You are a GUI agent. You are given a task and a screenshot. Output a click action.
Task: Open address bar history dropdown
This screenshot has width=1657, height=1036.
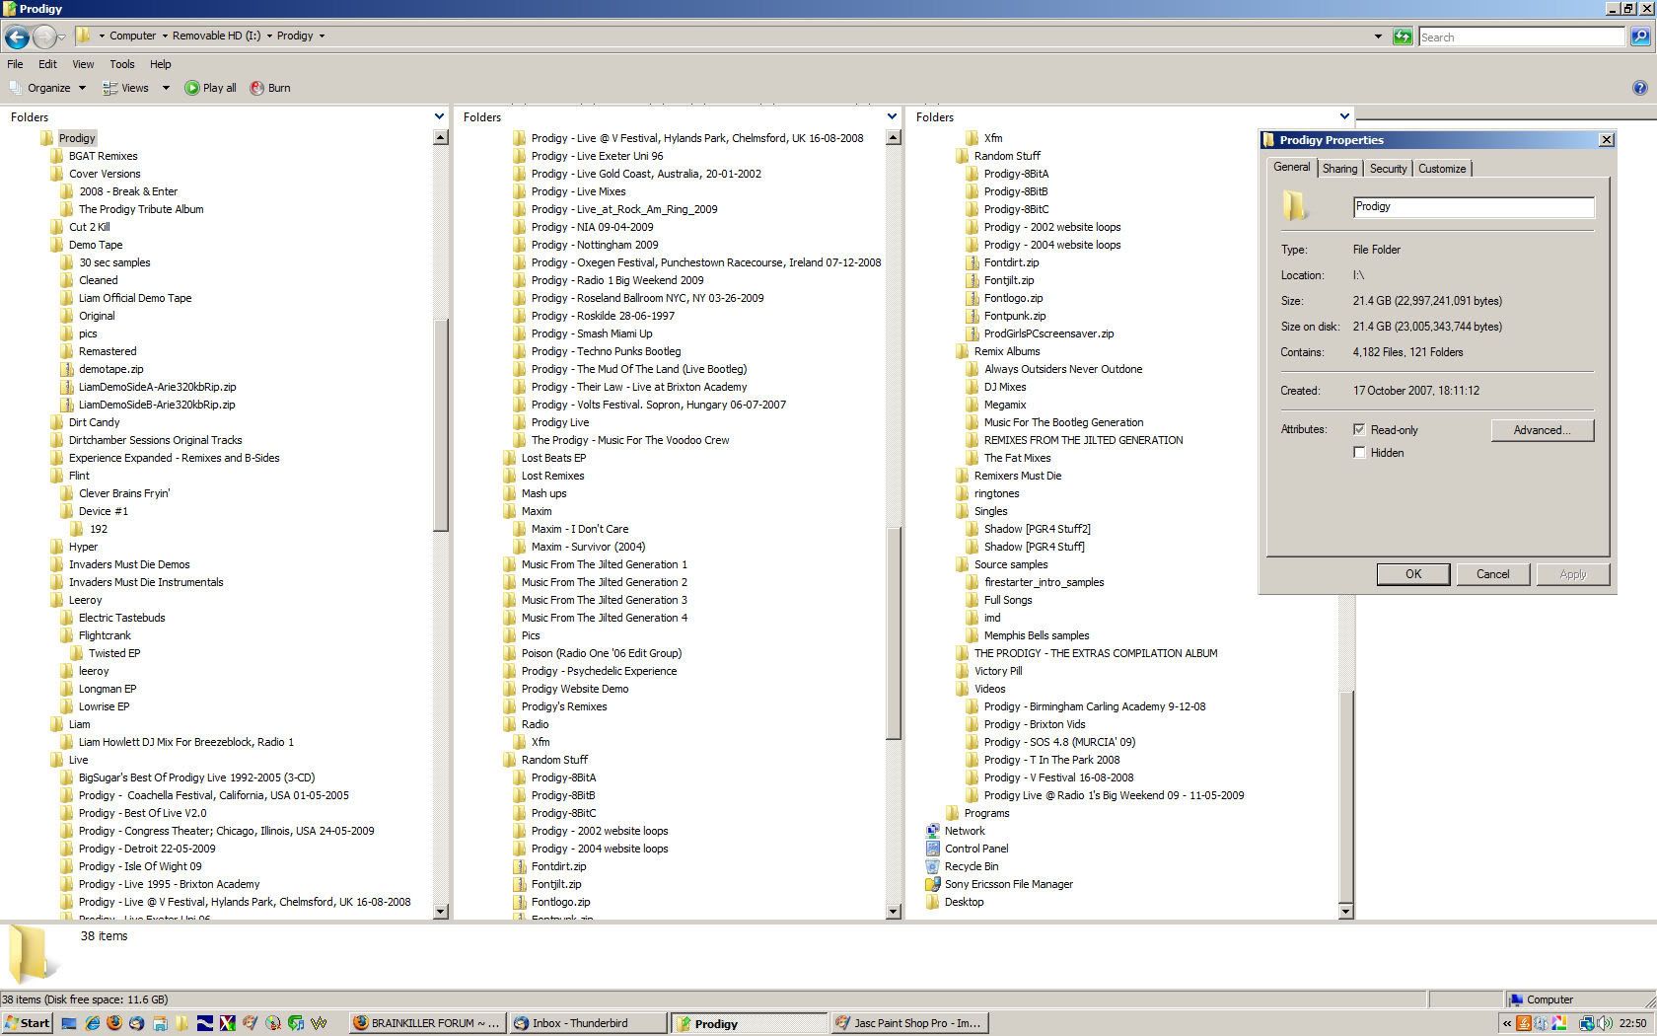[x=1378, y=37]
